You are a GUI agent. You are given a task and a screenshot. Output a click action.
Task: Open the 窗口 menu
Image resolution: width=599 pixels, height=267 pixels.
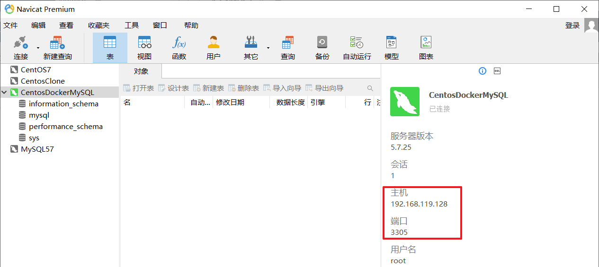tap(160, 26)
